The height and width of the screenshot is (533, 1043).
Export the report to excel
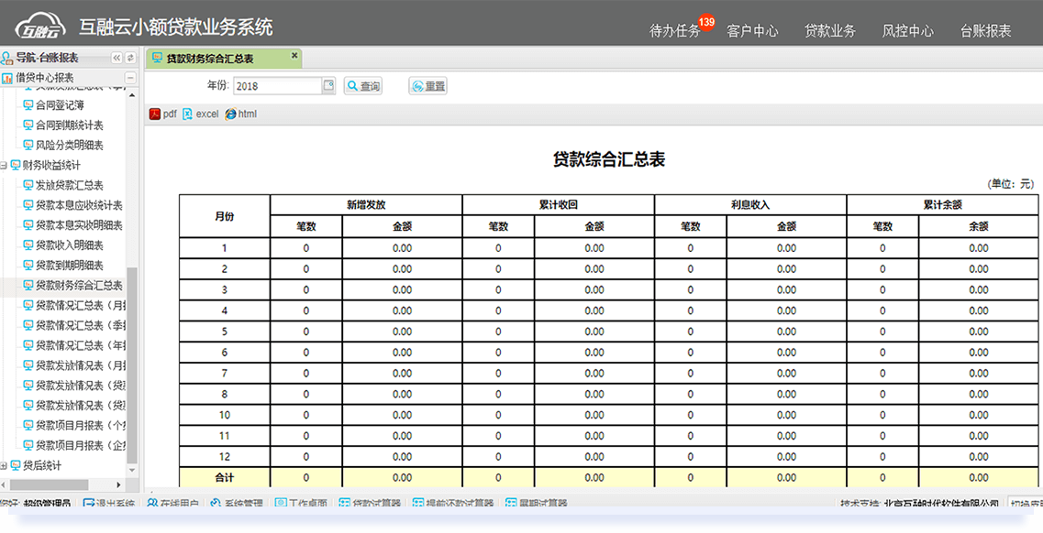pos(200,114)
